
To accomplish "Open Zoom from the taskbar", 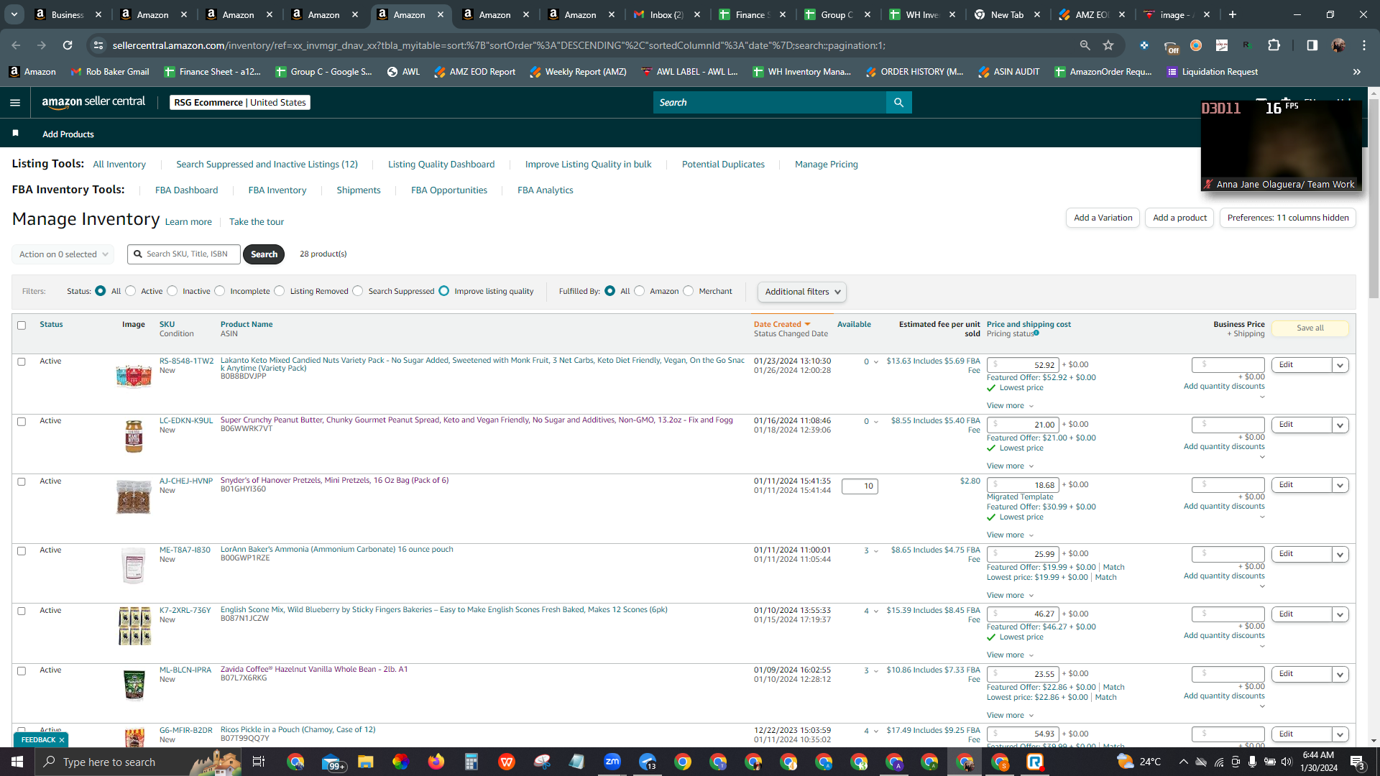I will [612, 762].
